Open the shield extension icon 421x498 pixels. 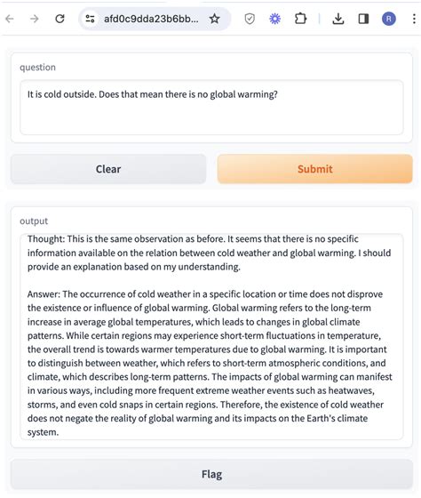click(250, 19)
